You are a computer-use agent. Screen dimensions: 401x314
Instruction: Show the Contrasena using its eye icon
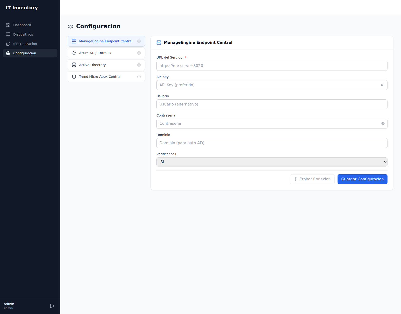[383, 123]
